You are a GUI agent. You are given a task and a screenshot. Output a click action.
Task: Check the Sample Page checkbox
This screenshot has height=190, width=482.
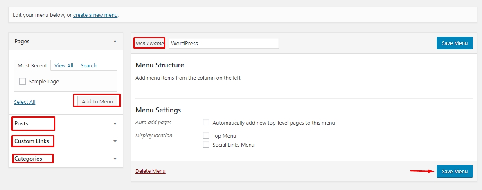coord(23,81)
